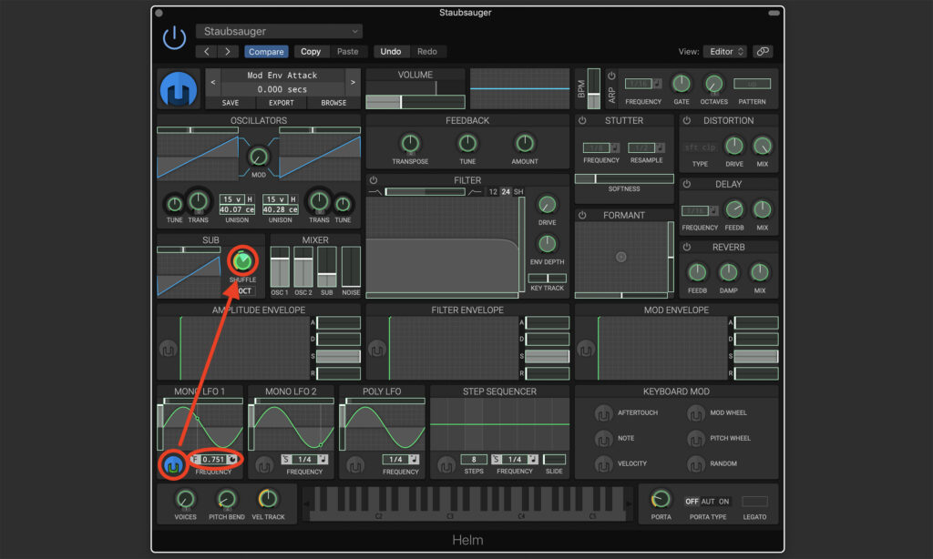933x559 pixels.
Task: Click EXPORT in the patch browser
Action: pos(282,103)
